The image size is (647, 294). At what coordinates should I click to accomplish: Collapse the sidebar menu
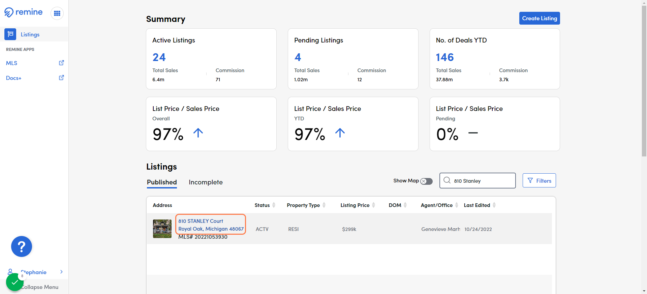pyautogui.click(x=39, y=287)
